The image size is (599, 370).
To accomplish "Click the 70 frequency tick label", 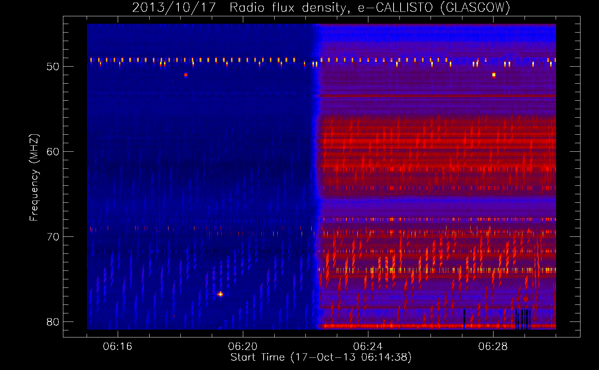I will pyautogui.click(x=53, y=237).
